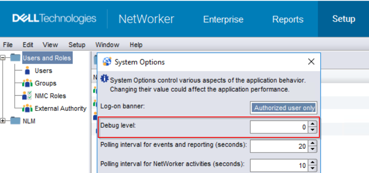Collapse the Users and Roles tree node

coord(4,58)
